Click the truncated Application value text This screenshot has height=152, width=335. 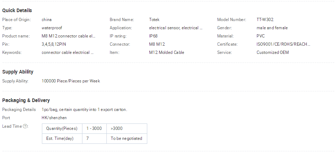[x=176, y=28]
